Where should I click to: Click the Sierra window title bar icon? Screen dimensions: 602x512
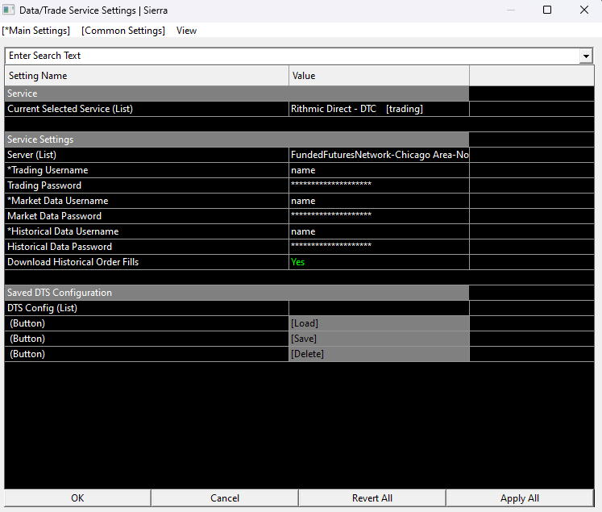point(8,10)
